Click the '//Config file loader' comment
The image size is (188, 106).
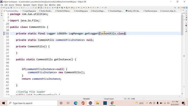(31, 92)
